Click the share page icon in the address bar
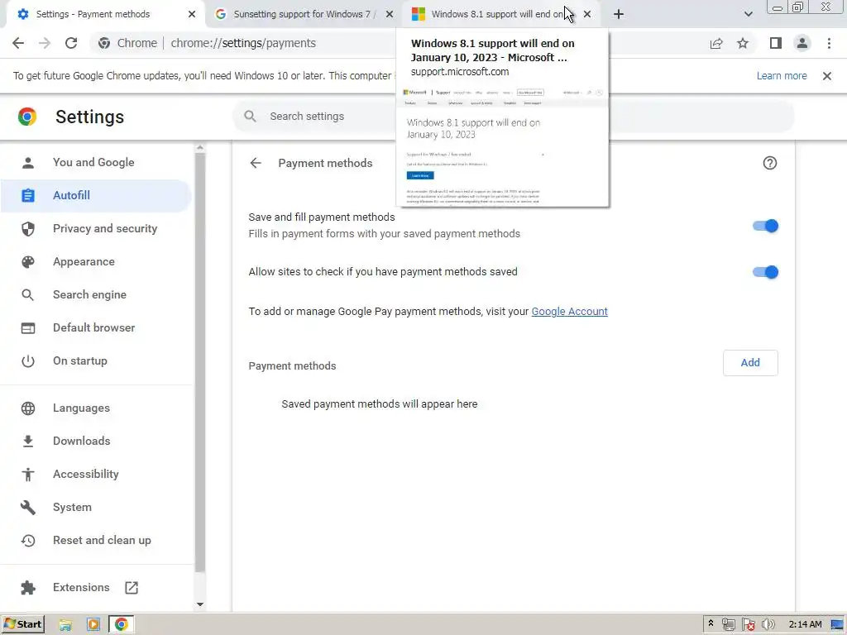 (x=716, y=43)
